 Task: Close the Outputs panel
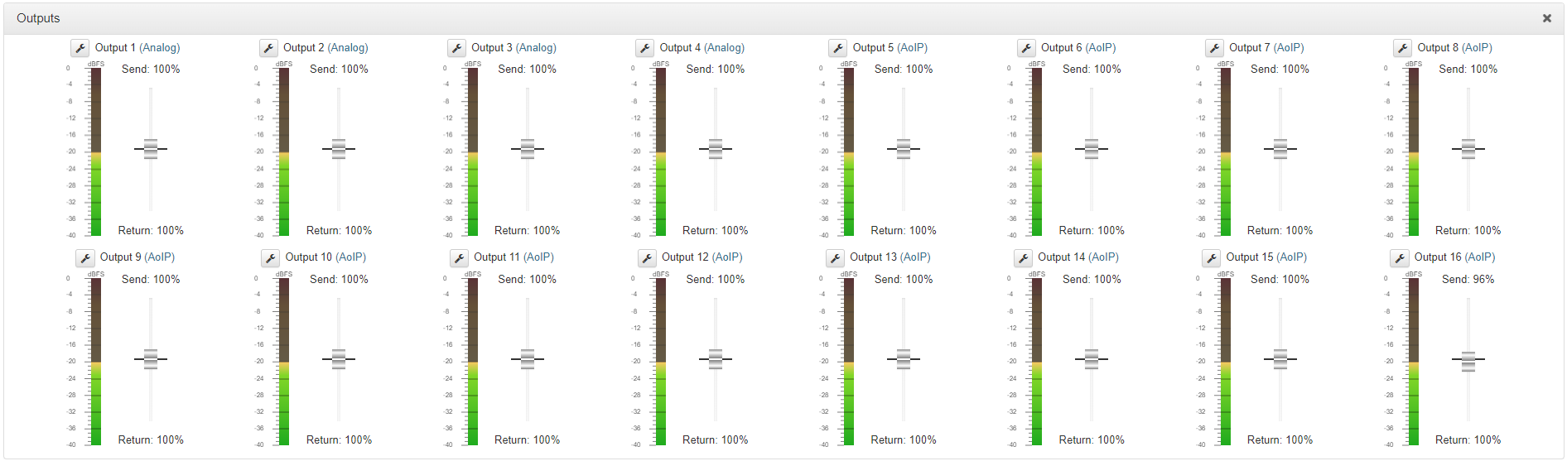click(1546, 18)
